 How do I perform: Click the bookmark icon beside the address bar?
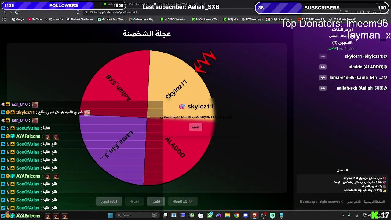click(x=78, y=12)
